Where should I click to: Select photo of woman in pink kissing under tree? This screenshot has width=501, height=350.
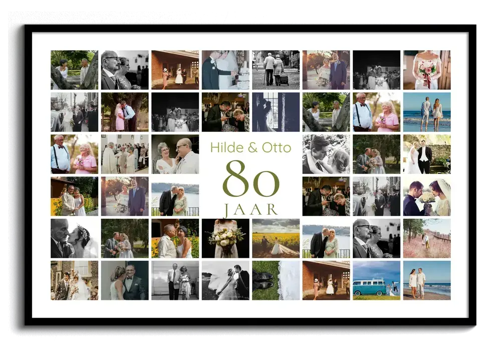[x=125, y=112]
